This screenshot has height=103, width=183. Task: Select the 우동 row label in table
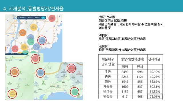pos(108,72)
